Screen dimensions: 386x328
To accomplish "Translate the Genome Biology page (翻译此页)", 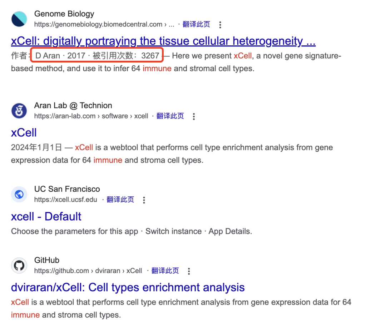I will click(196, 24).
